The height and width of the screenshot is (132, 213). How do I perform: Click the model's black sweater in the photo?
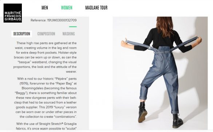click(163, 39)
